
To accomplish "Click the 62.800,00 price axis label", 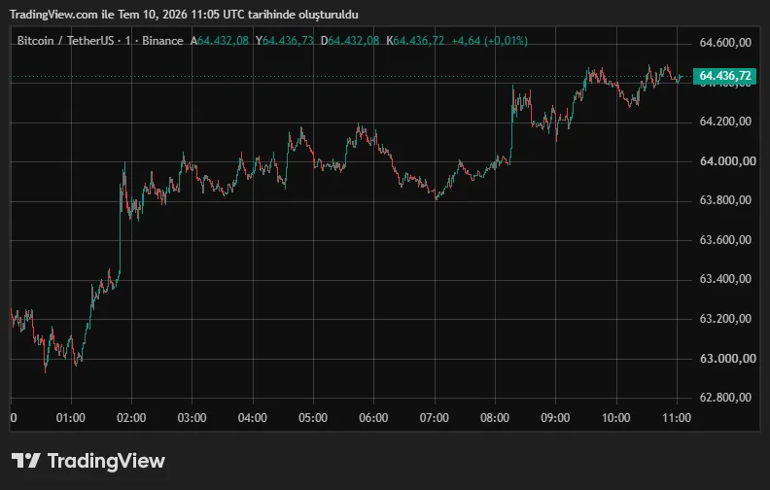I will (x=725, y=398).
